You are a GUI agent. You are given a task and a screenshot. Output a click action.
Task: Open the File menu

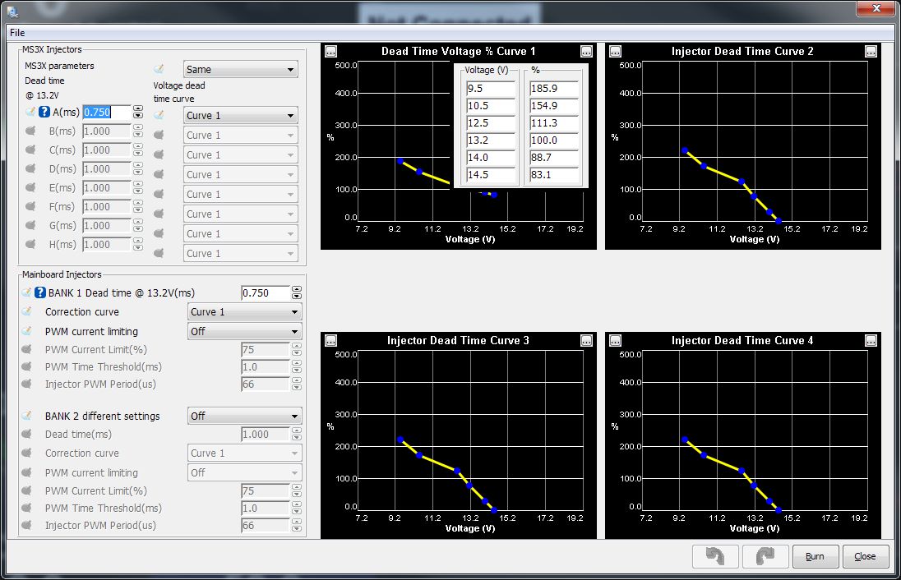(x=17, y=33)
